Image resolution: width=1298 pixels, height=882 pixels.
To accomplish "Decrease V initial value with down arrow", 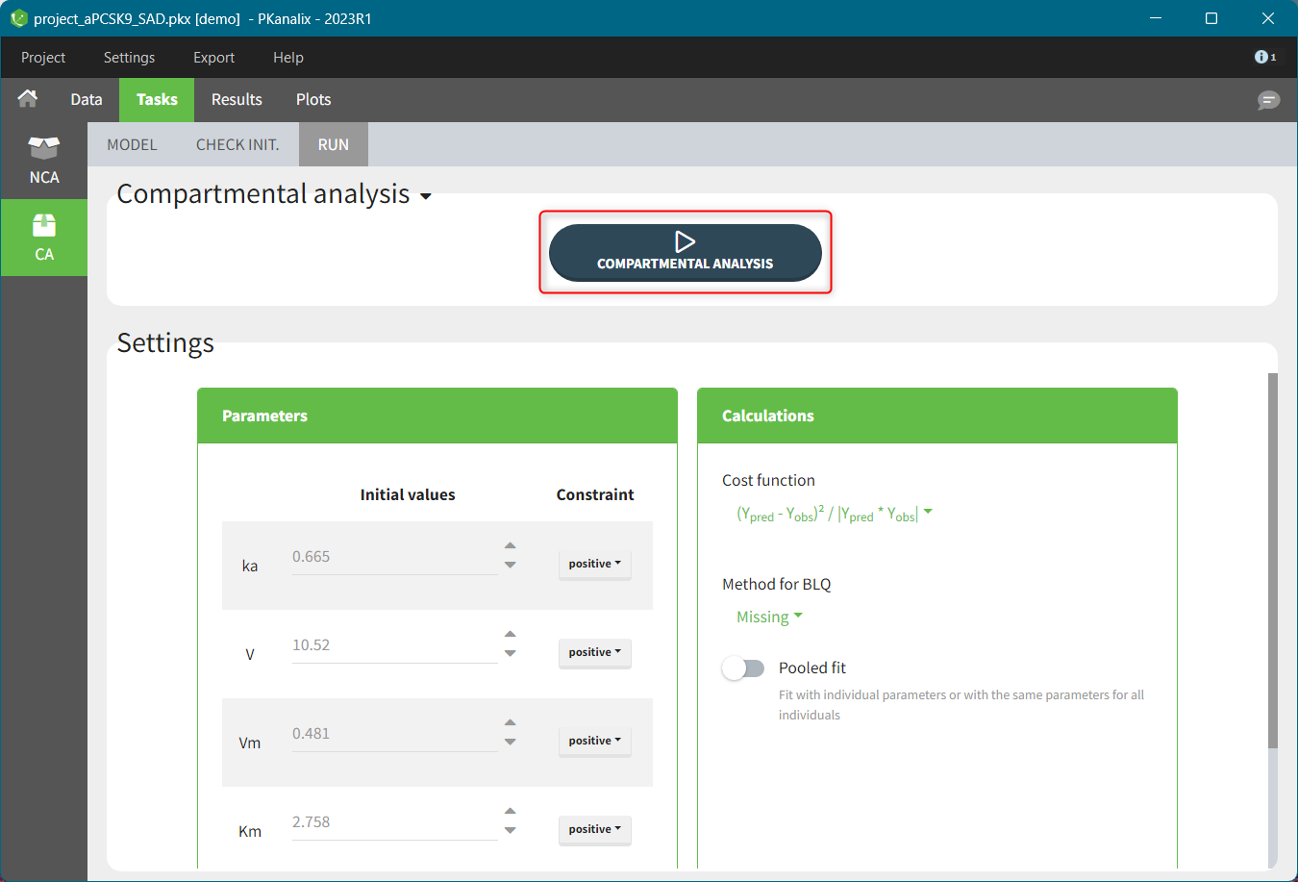I will pos(511,654).
